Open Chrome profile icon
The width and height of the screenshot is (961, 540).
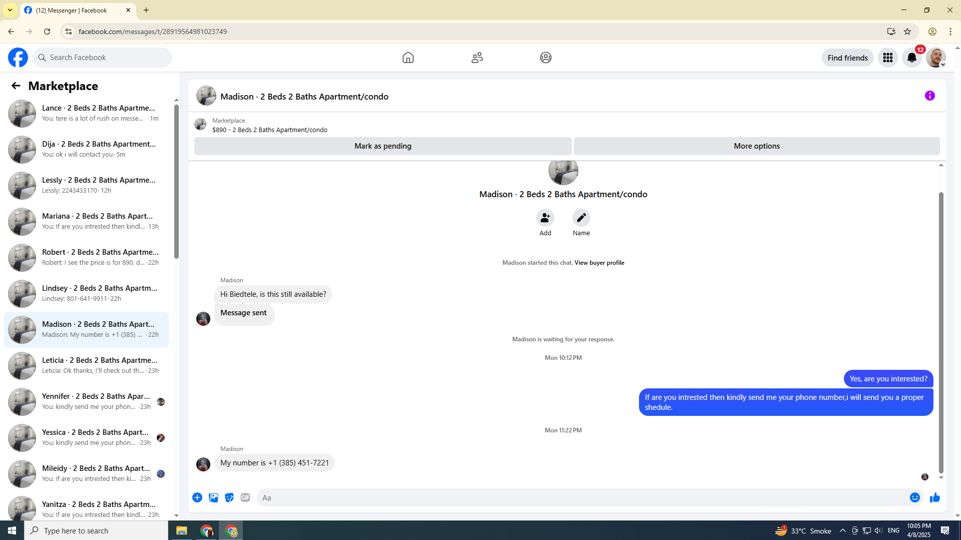coord(932,32)
